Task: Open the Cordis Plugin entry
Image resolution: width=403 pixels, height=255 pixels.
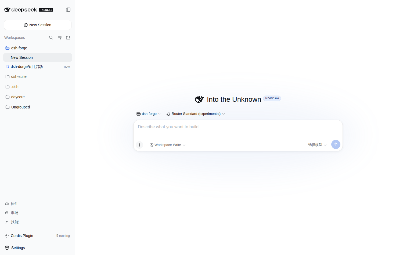Action: [38, 236]
